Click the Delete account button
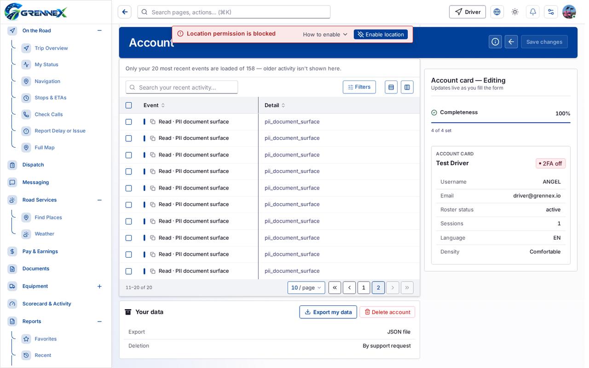Screen dimensions: 589x368 tap(387, 312)
